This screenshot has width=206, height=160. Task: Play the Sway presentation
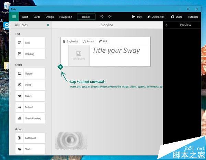[137, 17]
